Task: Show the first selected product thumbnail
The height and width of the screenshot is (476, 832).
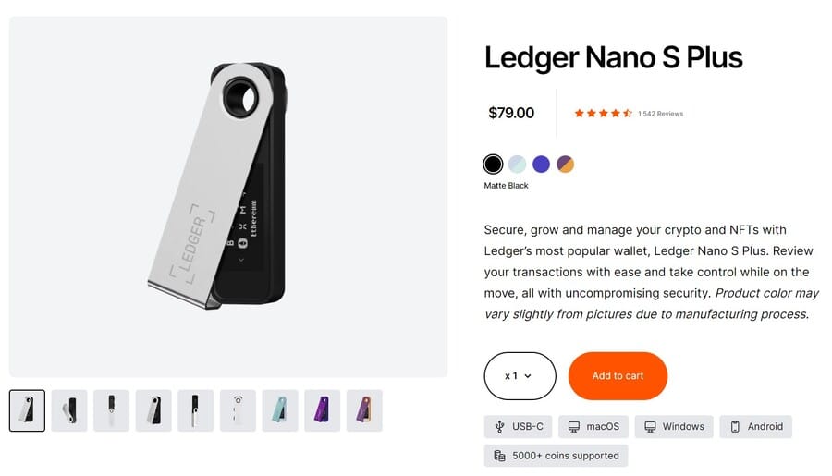Action: click(x=27, y=410)
